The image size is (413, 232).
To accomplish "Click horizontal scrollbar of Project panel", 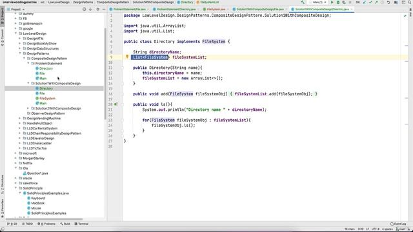I will pyautogui.click(x=44, y=219).
